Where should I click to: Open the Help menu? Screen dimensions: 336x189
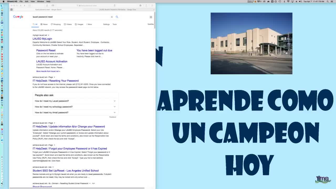tap(48, 1)
